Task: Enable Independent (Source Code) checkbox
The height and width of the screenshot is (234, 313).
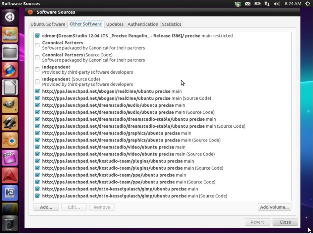Action: [x=37, y=81]
